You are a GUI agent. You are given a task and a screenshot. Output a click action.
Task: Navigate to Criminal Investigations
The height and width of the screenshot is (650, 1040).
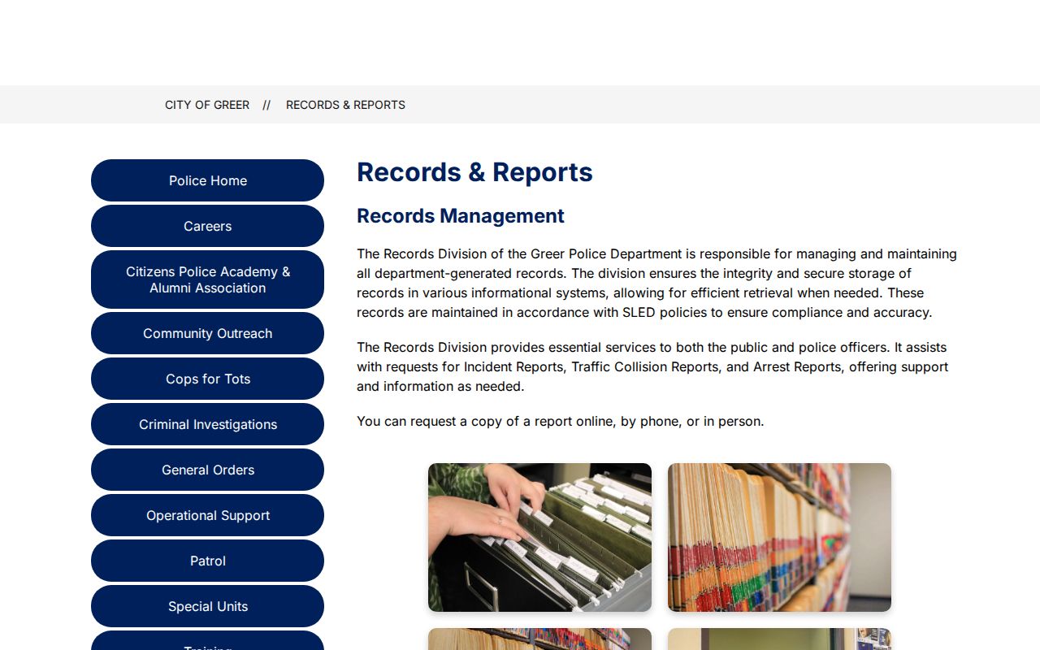pyautogui.click(x=207, y=424)
